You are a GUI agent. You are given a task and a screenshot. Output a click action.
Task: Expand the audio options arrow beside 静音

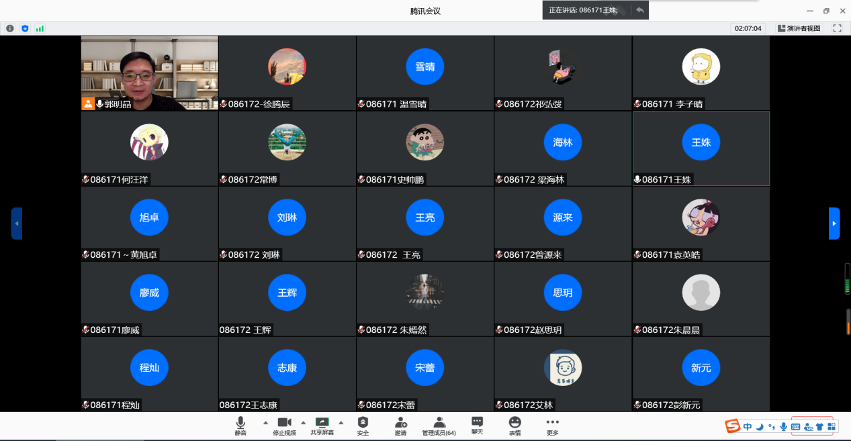click(x=265, y=423)
